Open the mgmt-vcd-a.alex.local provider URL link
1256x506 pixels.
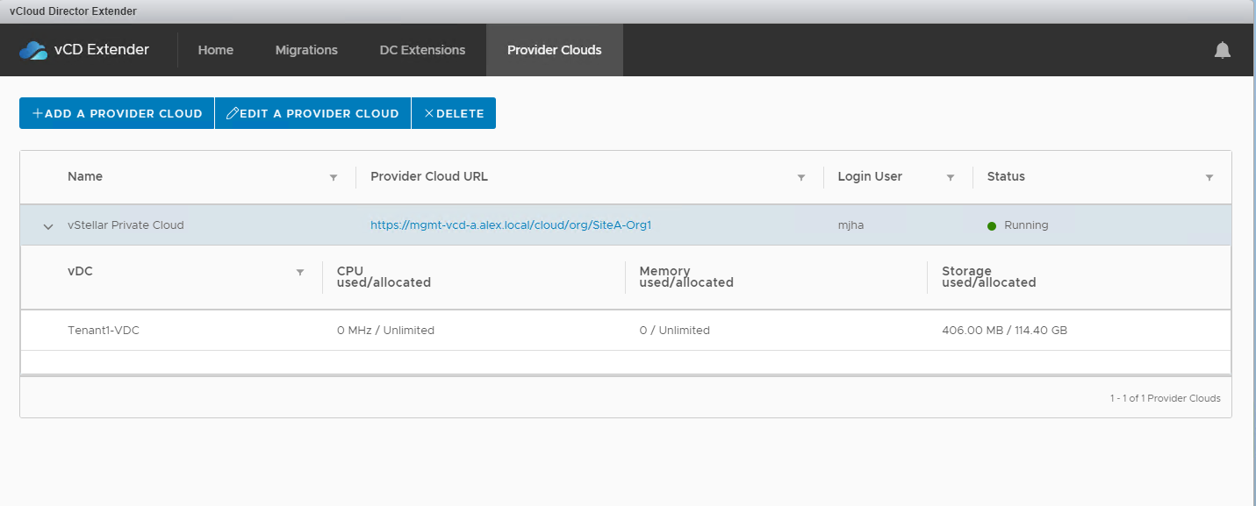click(510, 225)
